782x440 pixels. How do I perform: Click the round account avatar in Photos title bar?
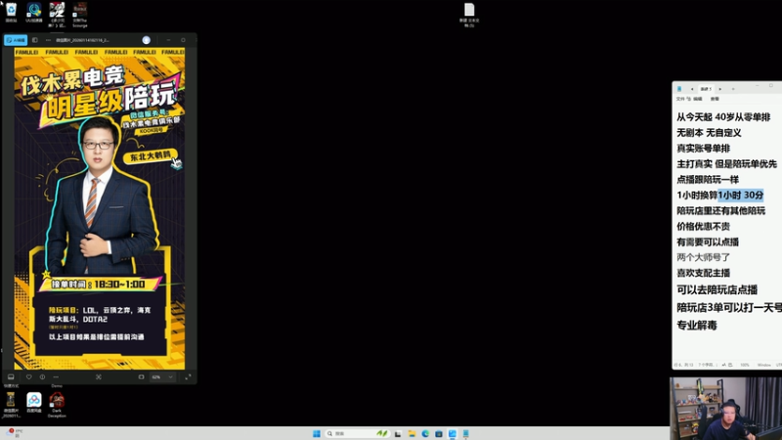[x=146, y=40]
